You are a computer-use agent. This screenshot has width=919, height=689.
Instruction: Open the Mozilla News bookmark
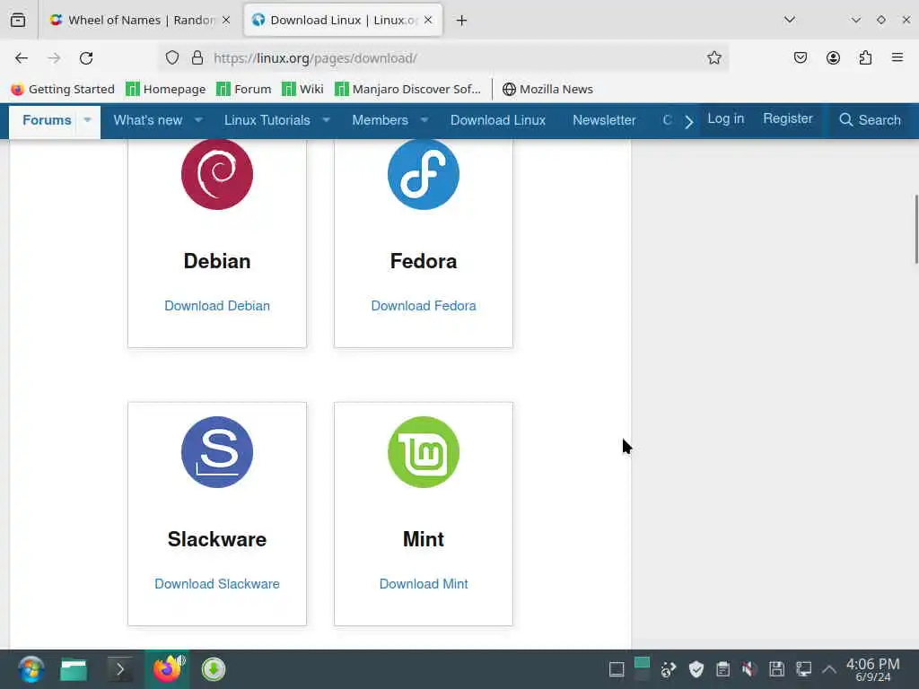coord(547,89)
